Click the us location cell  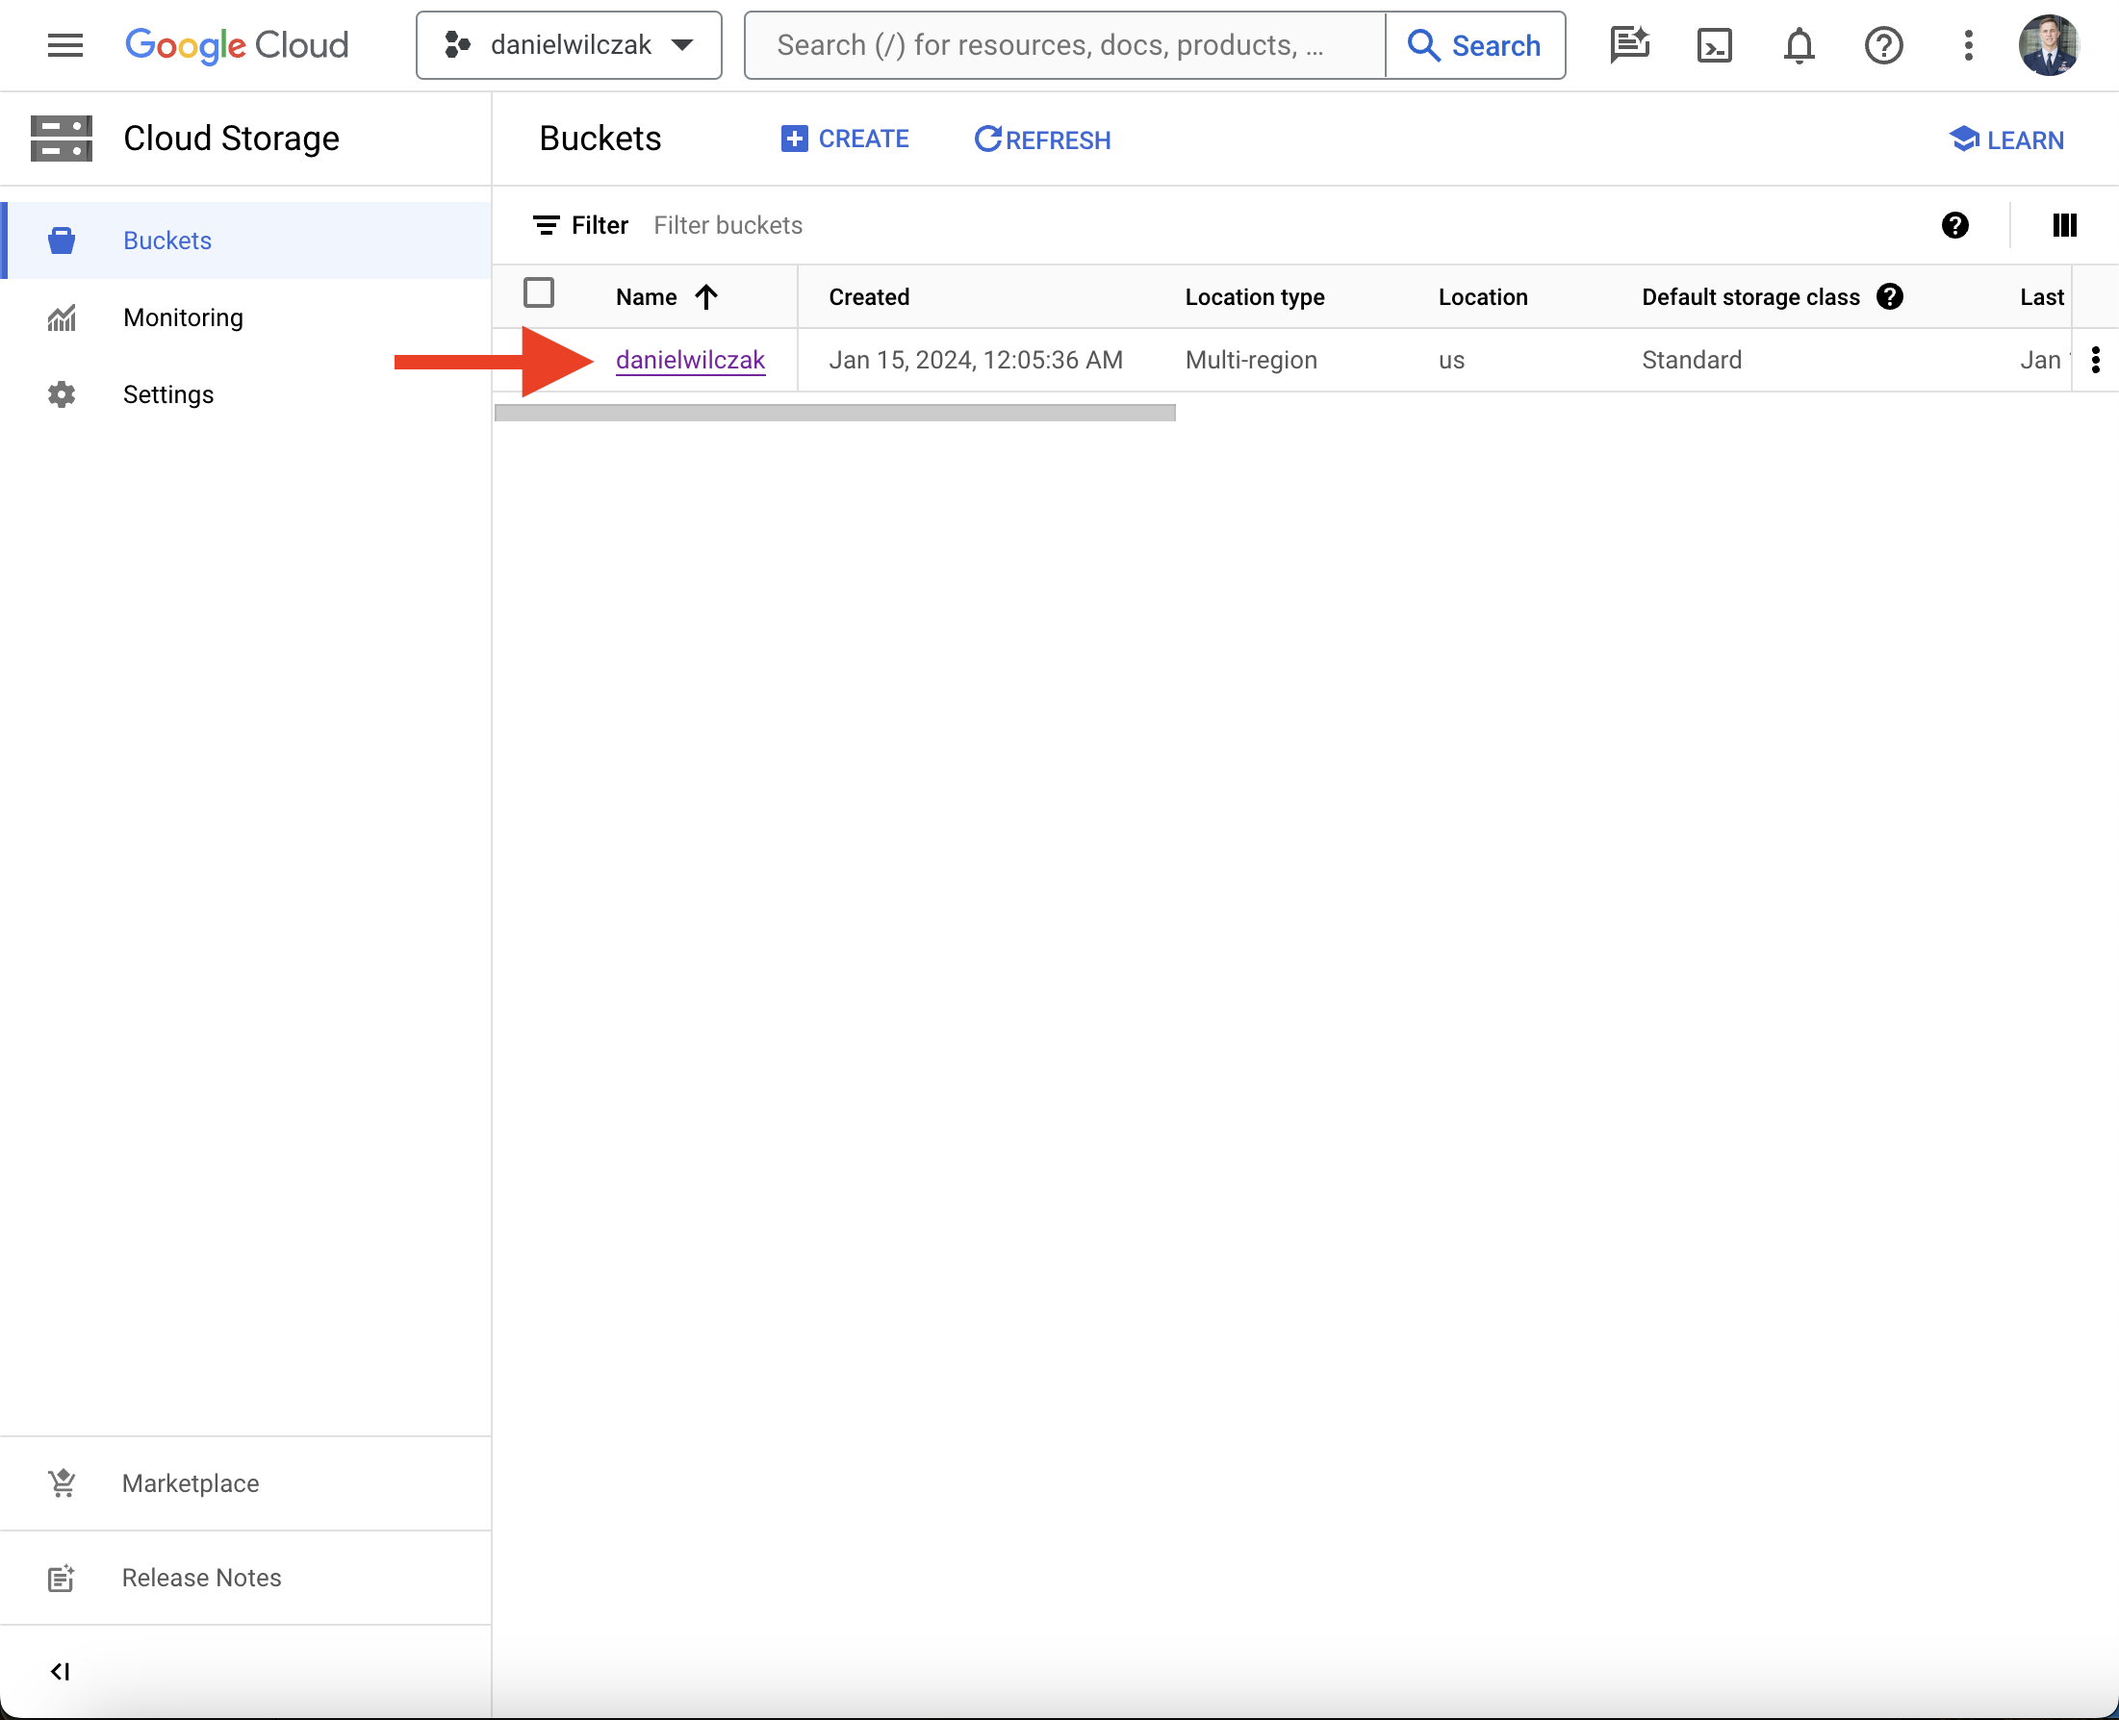[x=1451, y=361]
